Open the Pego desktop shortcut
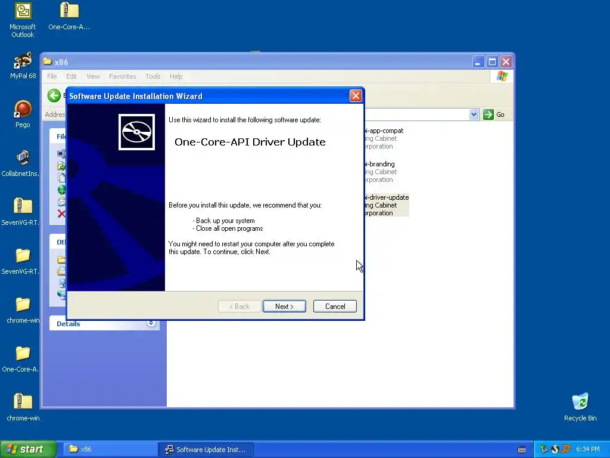Screen dimensions: 610x458 click(23, 114)
